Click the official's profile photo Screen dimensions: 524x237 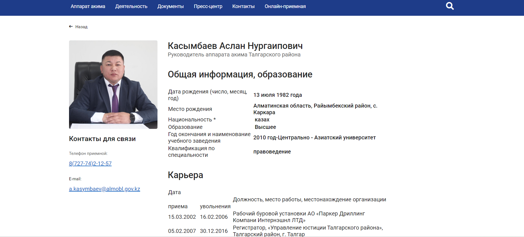pyautogui.click(x=113, y=85)
